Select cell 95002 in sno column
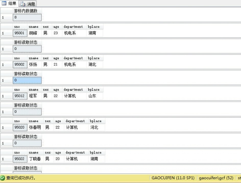Viewport: 241px width, 183px height. pyautogui.click(x=20, y=65)
